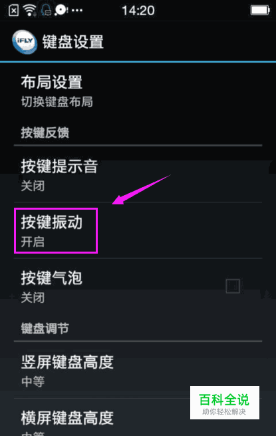Tap the SIM card error icon
Screen dimensions: 276x436
pyautogui.click(x=13, y=11)
